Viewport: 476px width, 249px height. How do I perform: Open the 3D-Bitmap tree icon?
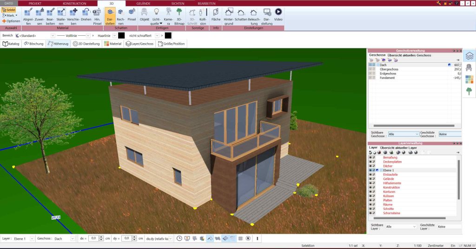(179, 16)
